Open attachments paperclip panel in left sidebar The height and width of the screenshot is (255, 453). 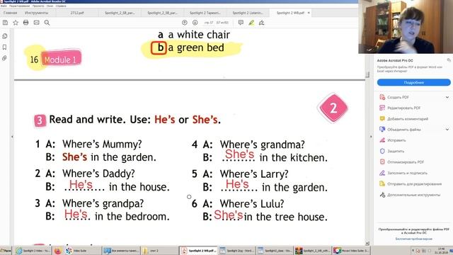5,58
